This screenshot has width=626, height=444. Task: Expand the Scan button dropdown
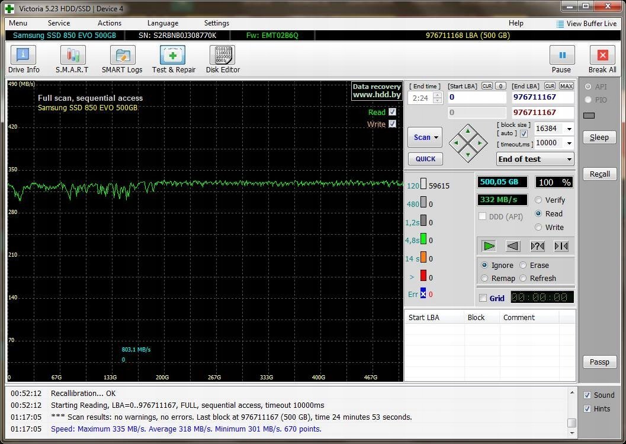(436, 138)
